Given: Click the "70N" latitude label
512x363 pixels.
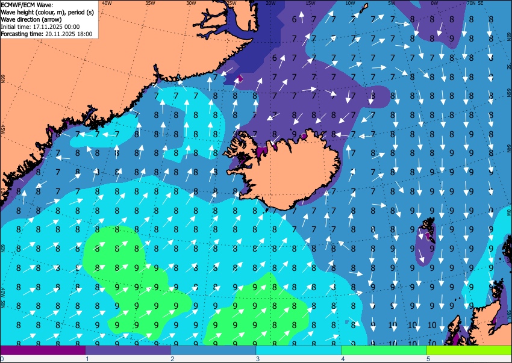Looking at the screenshot, I should tap(471, 3).
